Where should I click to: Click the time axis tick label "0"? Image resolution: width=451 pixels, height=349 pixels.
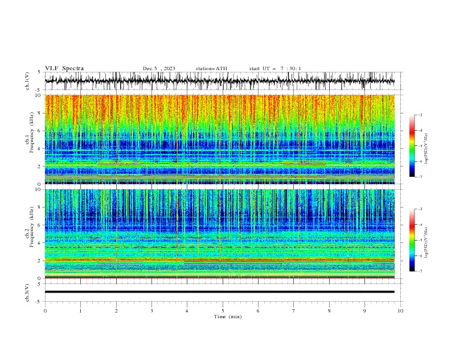point(45,311)
